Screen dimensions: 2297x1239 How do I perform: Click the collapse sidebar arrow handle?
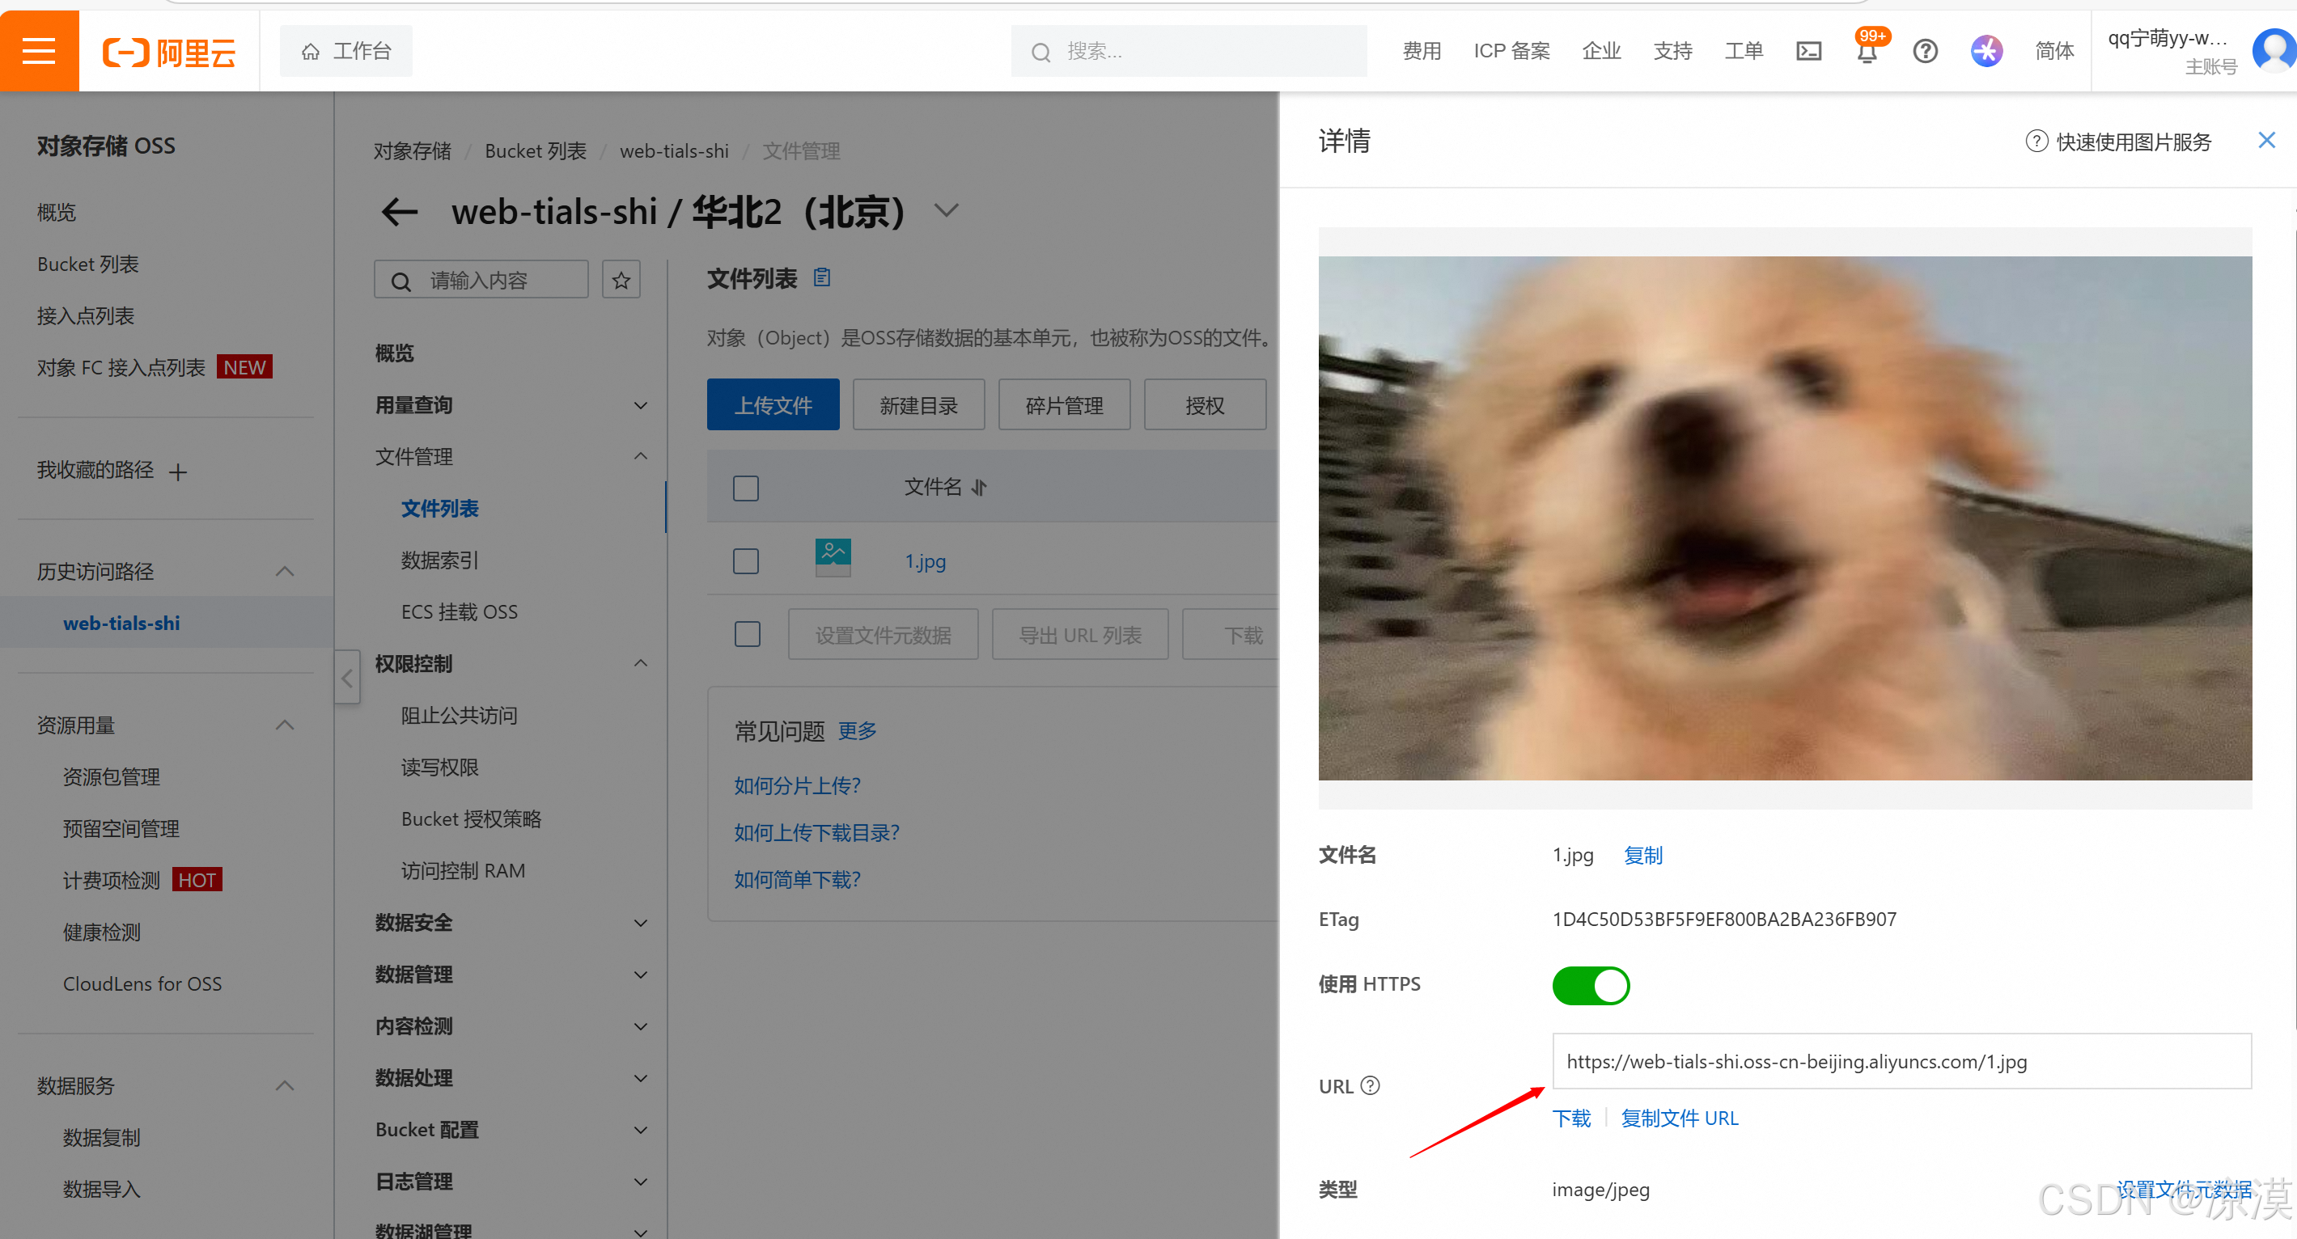[347, 678]
